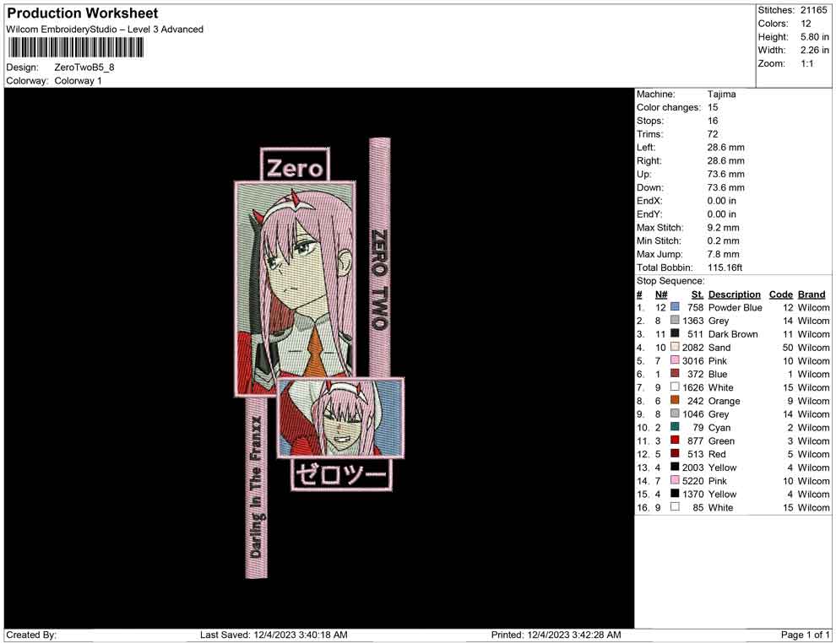Click the 'Code' column header
Viewport: 836px width, 643px height.
click(x=780, y=294)
